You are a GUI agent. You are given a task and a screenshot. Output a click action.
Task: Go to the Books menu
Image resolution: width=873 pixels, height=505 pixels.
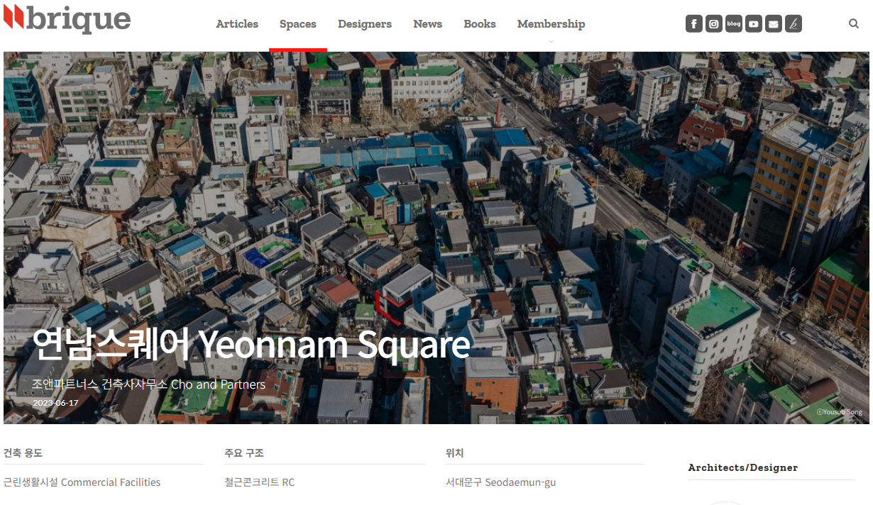(x=480, y=24)
